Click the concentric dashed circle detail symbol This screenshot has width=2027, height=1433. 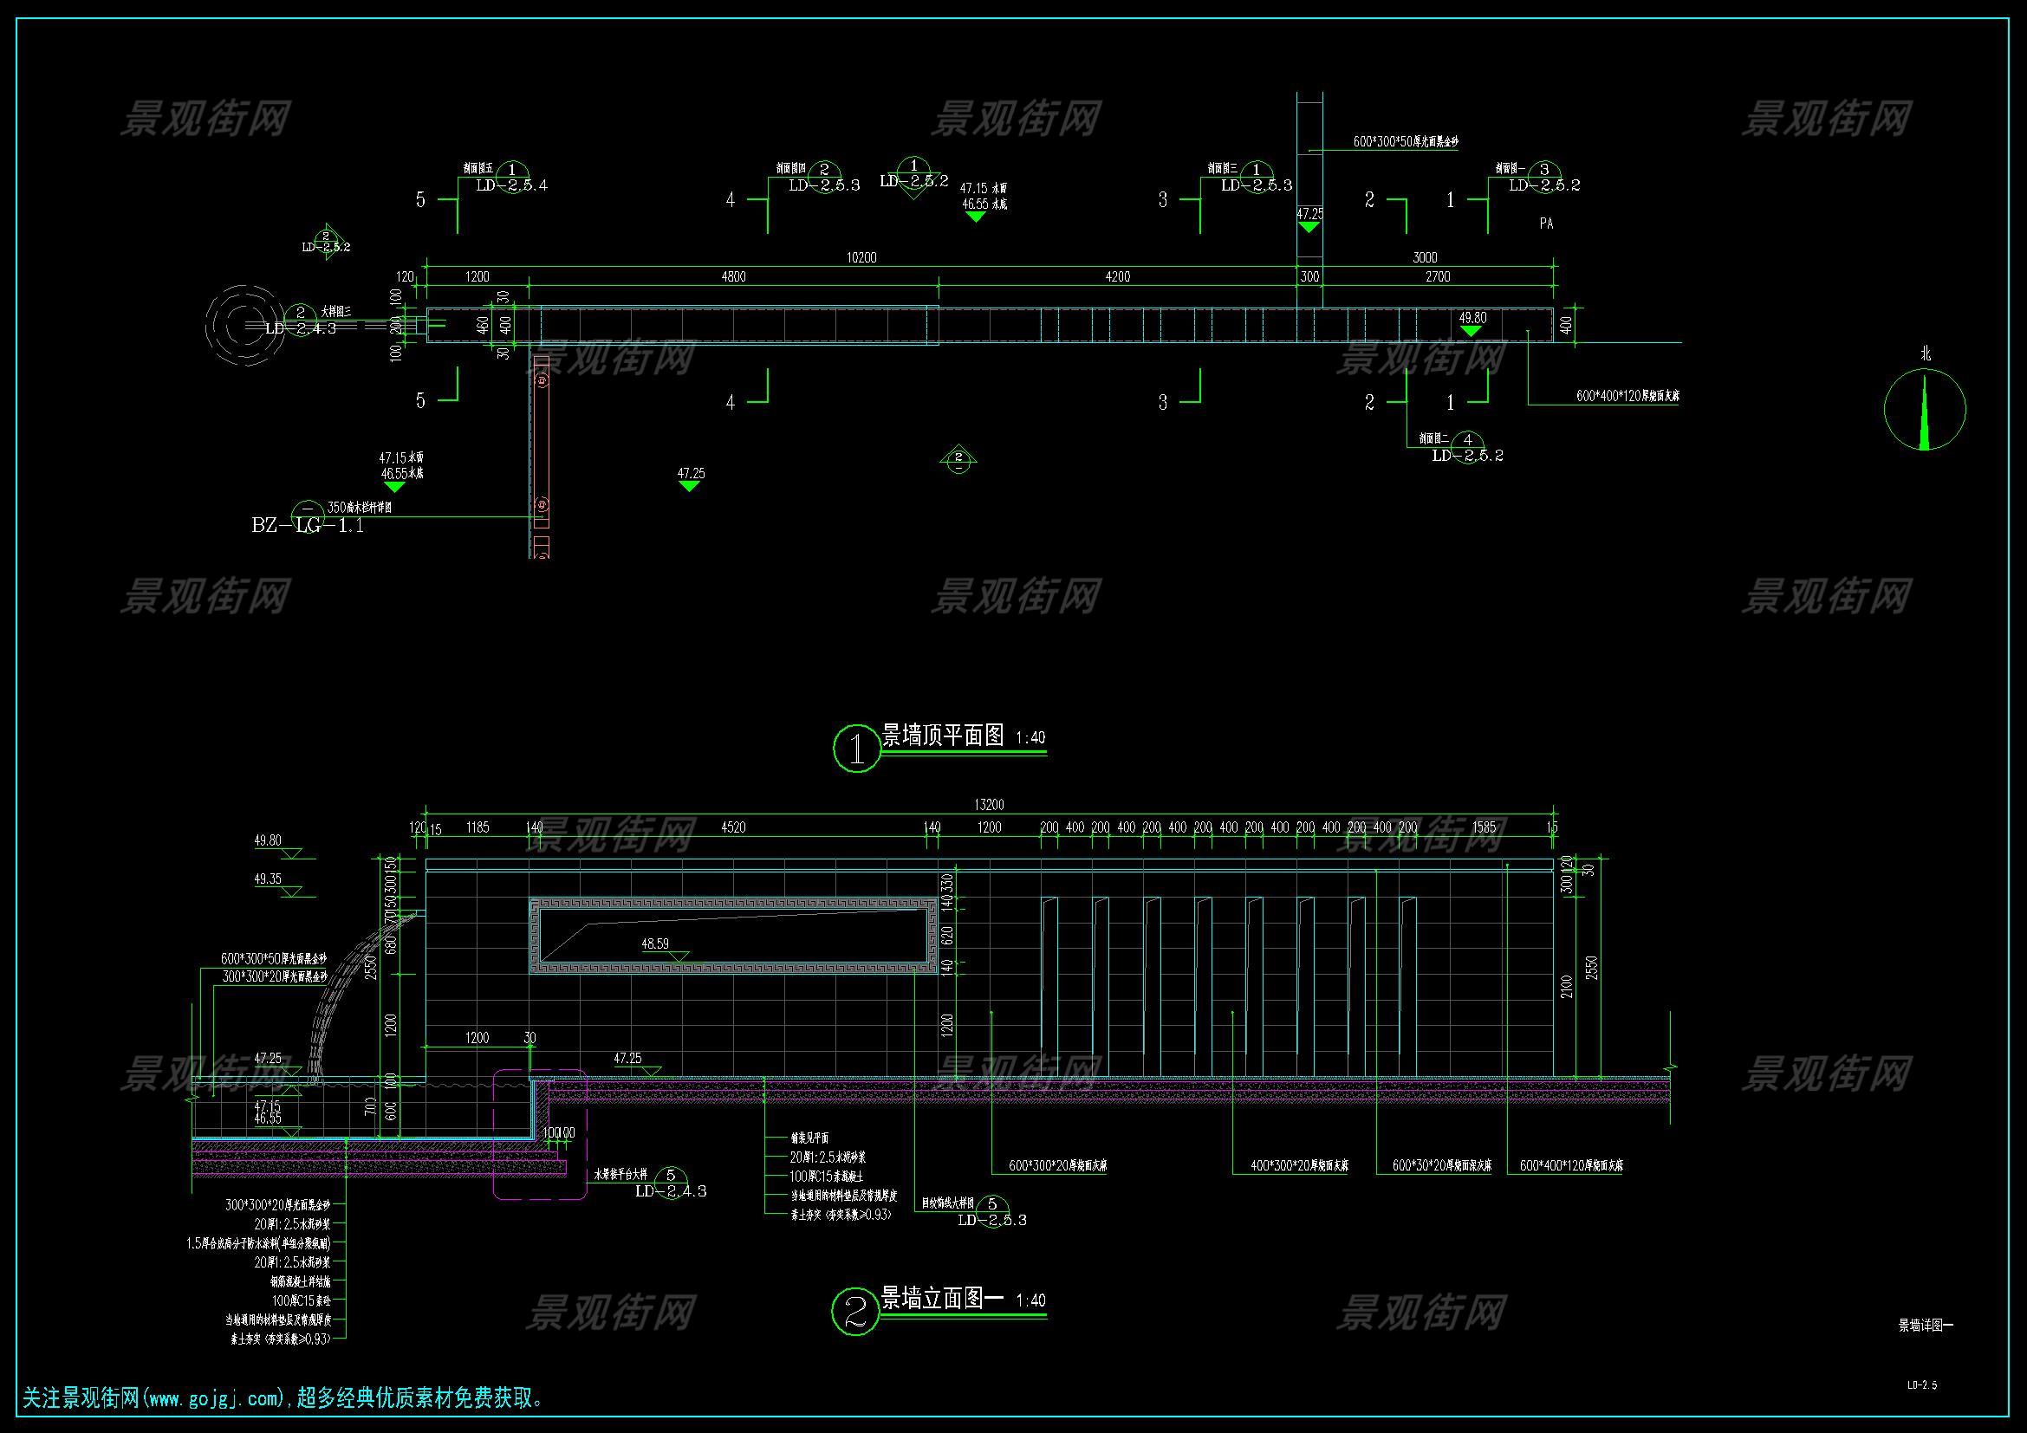tap(243, 326)
